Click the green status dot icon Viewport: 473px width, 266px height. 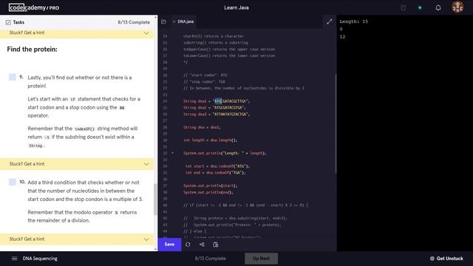420,8
